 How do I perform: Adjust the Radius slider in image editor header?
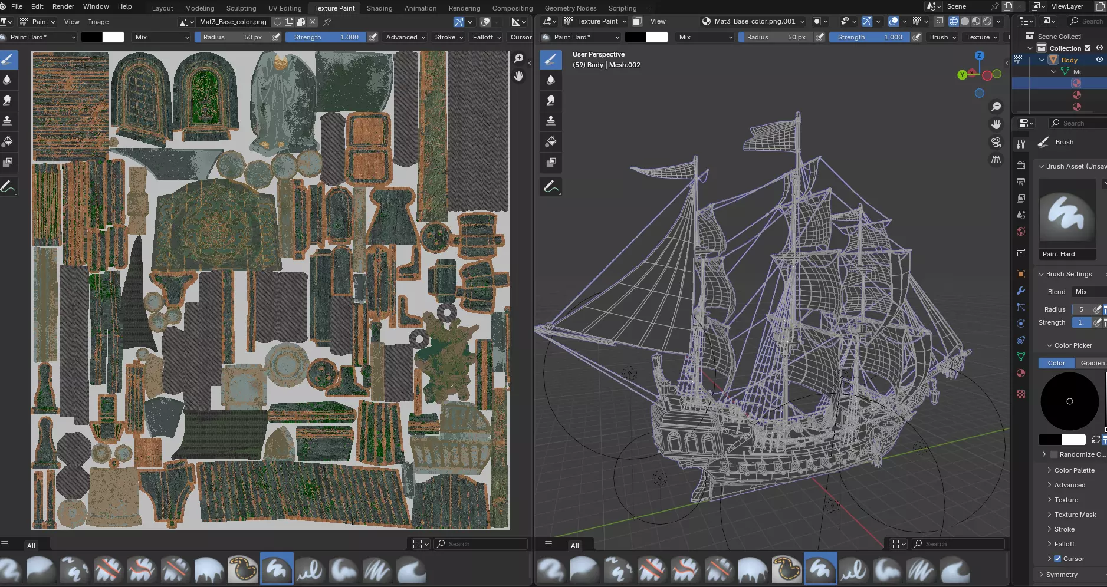pyautogui.click(x=232, y=37)
